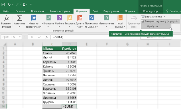The width and height of the screenshot is (181, 109).
Task: Open Математична functions book icon
Action: [x=106, y=18]
